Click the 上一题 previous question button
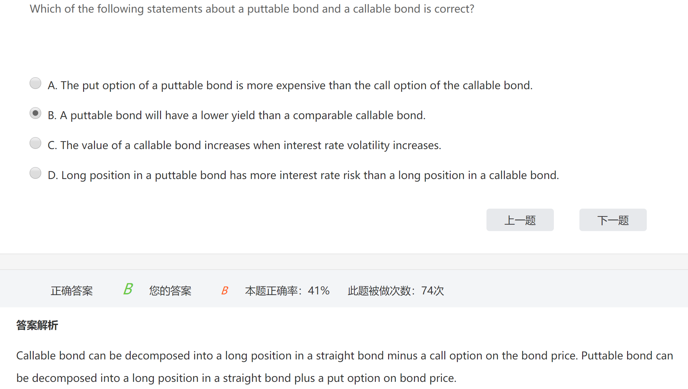688x389 pixels. 520,220
